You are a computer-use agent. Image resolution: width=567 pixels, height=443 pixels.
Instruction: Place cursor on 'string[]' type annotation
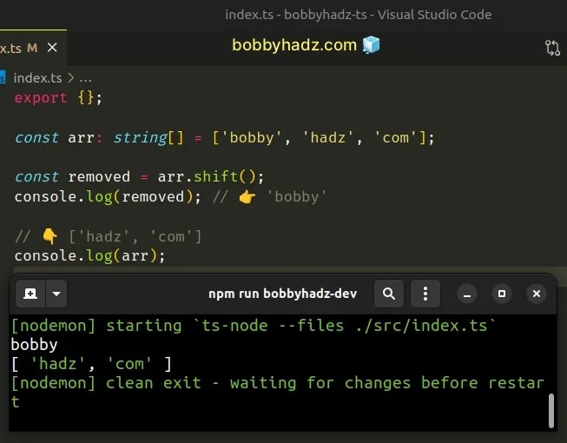[x=148, y=138]
